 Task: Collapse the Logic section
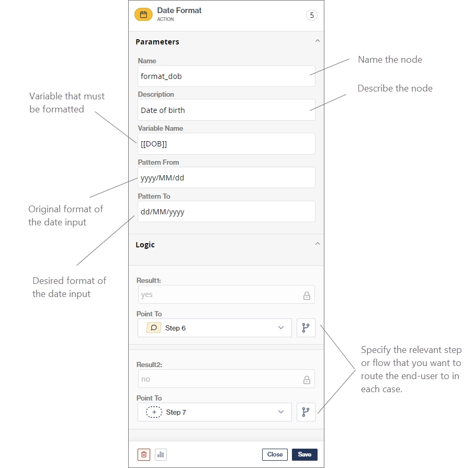point(317,244)
